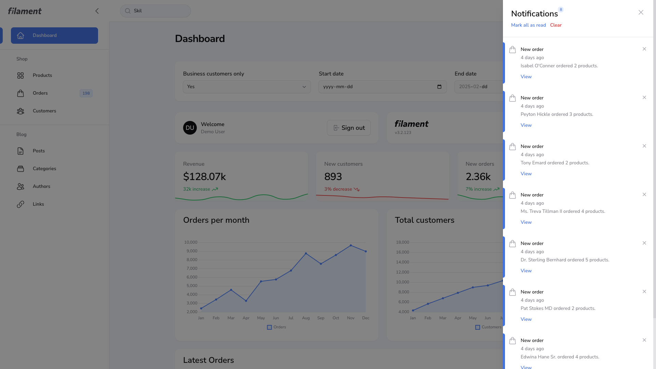656x369 pixels.
Task: Click the Customers people icon in sidebar
Action: (20, 111)
